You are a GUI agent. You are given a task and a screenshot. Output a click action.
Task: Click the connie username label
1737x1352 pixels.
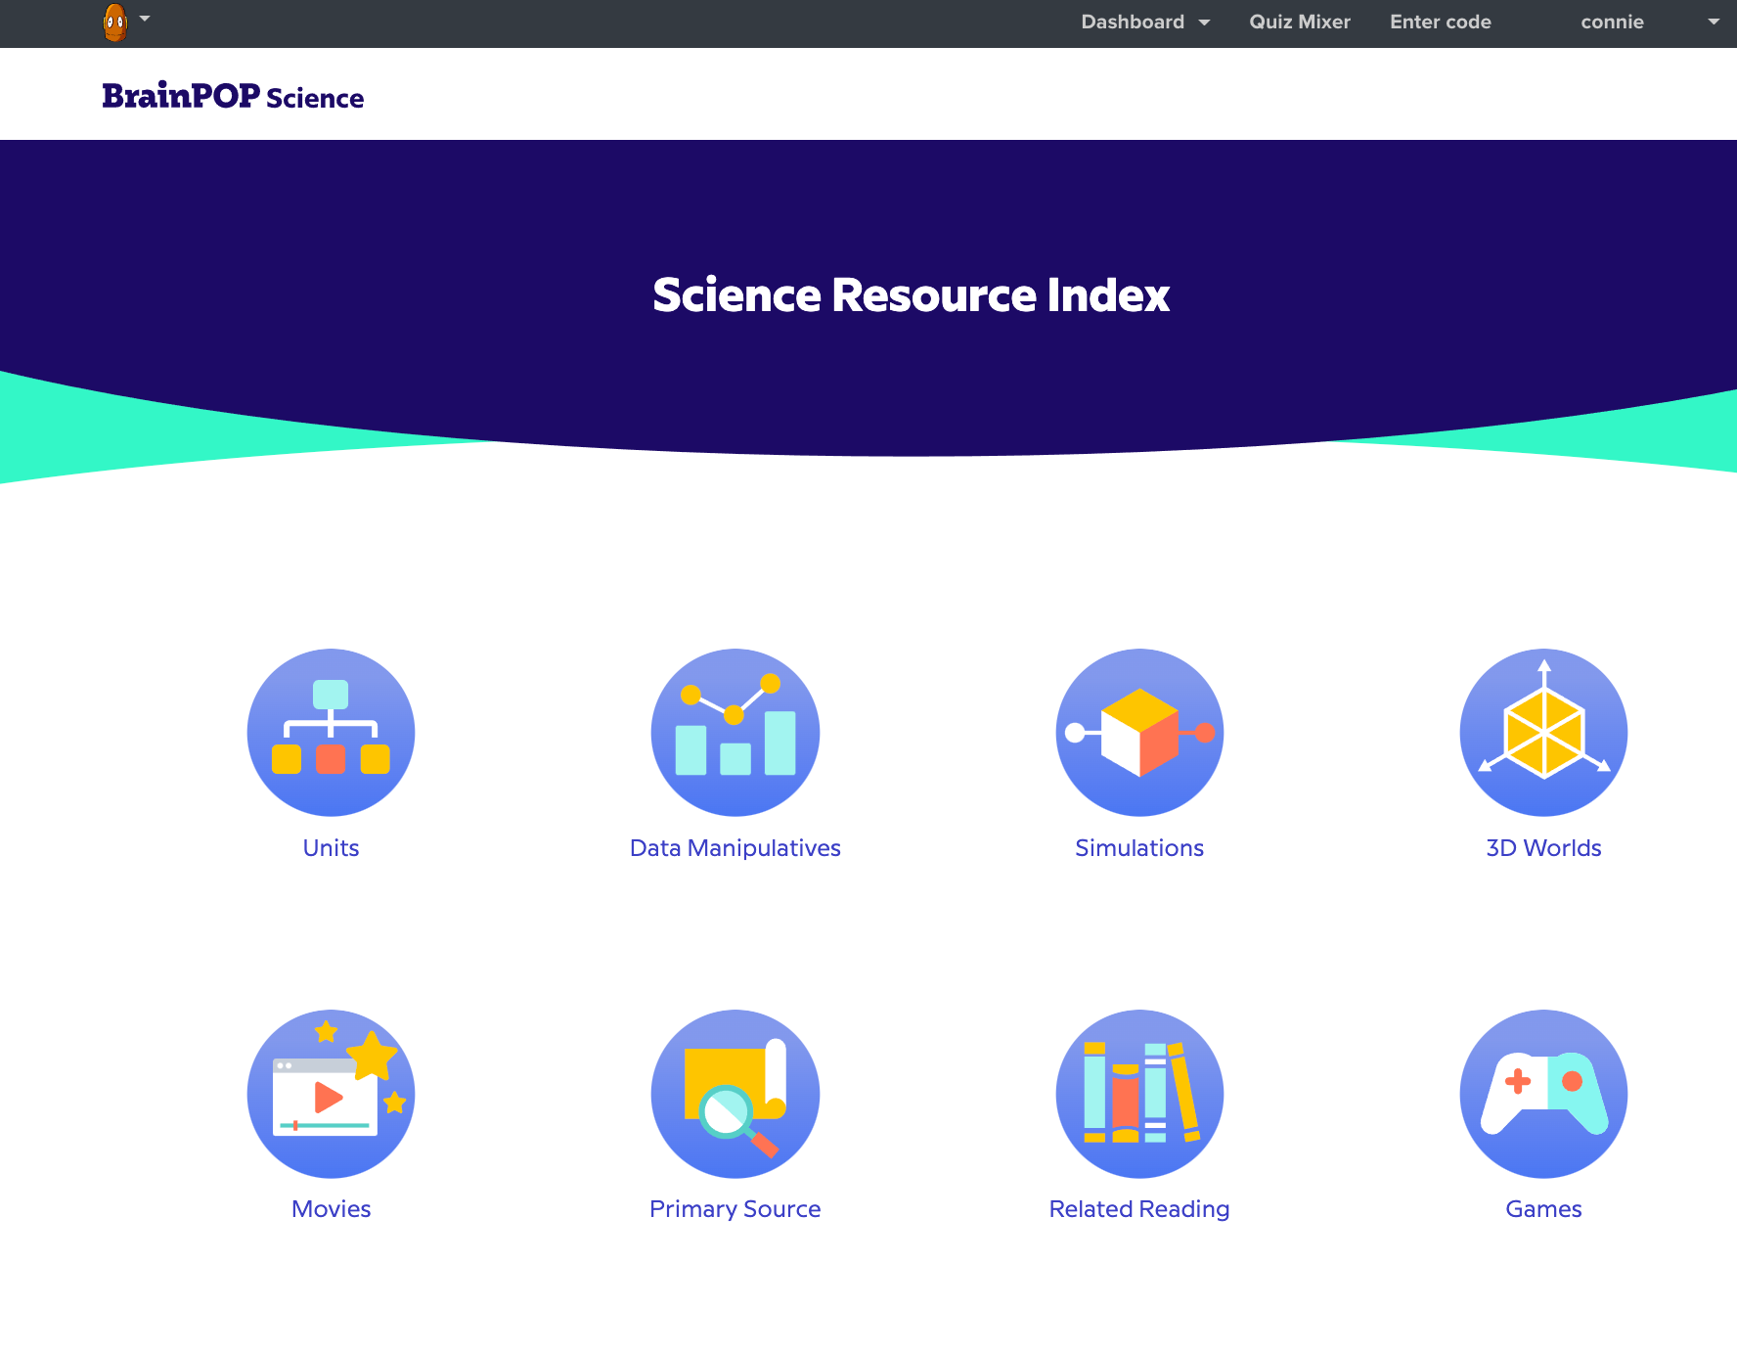tap(1612, 23)
